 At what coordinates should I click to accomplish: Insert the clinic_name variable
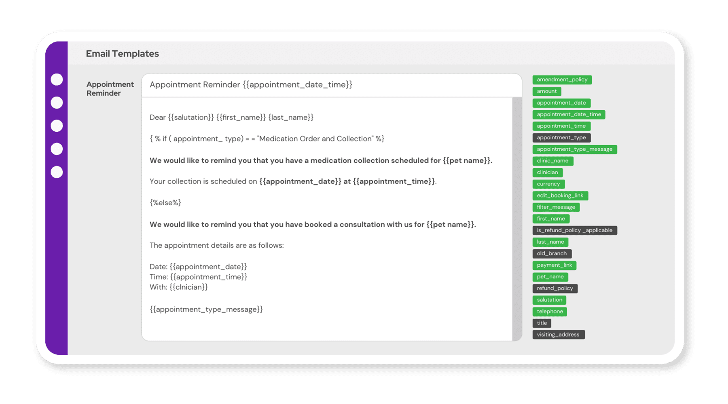tap(552, 161)
